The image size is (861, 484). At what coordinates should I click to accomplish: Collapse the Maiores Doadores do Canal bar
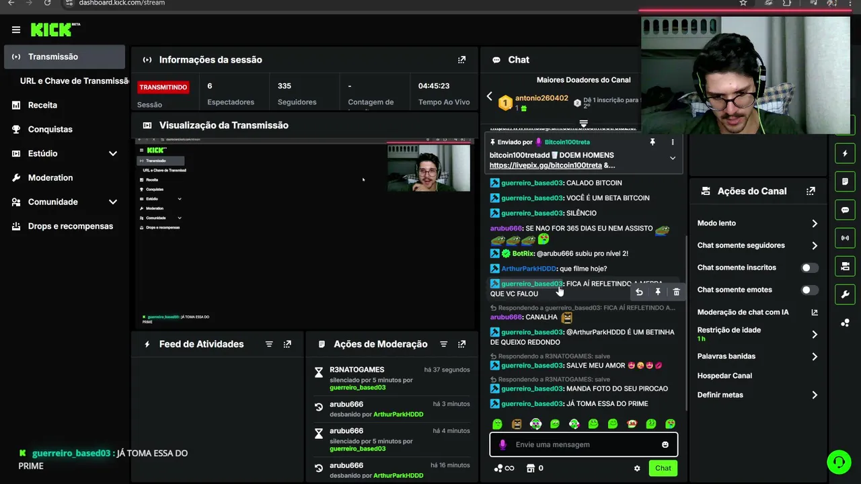[x=584, y=124]
